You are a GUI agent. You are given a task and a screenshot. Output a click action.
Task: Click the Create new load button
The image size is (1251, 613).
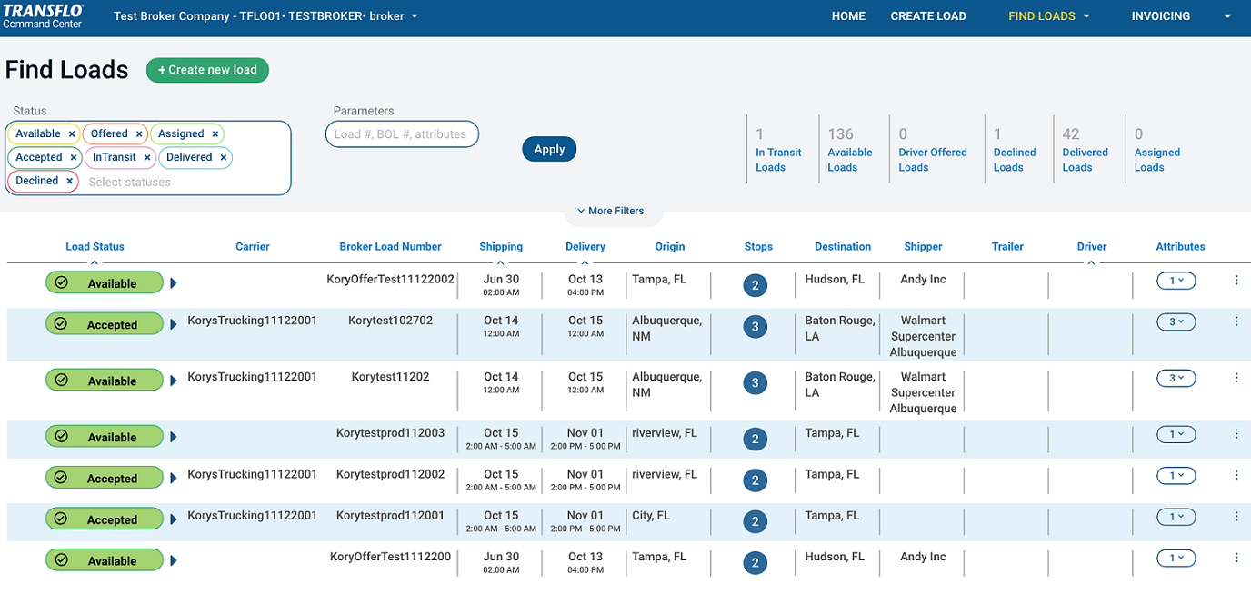click(x=207, y=70)
